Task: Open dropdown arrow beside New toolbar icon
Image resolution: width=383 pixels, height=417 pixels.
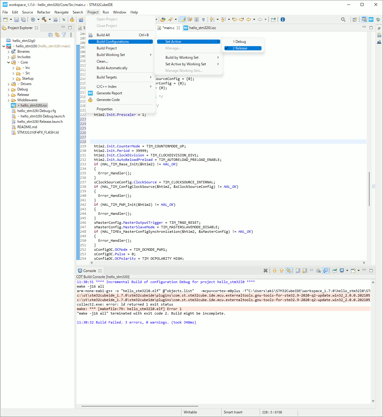Action: tap(11, 19)
